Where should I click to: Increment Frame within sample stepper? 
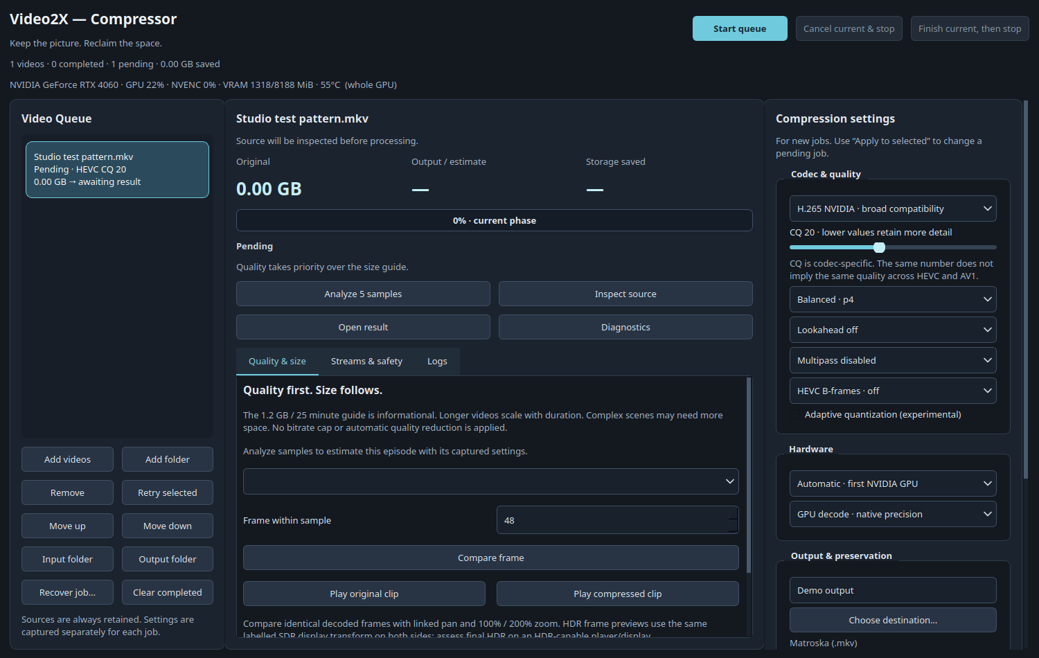pos(734,513)
